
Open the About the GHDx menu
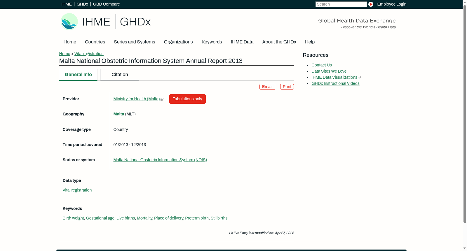(279, 42)
